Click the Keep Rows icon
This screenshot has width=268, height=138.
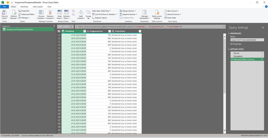tap(60, 12)
